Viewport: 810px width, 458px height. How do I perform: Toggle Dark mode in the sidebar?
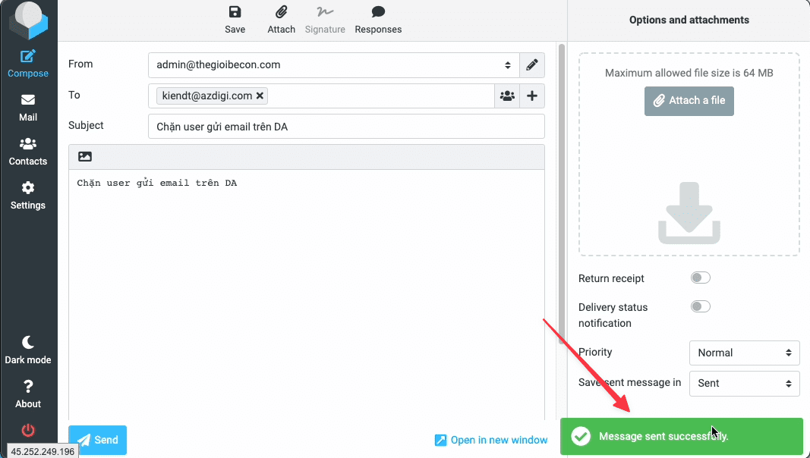tap(28, 349)
